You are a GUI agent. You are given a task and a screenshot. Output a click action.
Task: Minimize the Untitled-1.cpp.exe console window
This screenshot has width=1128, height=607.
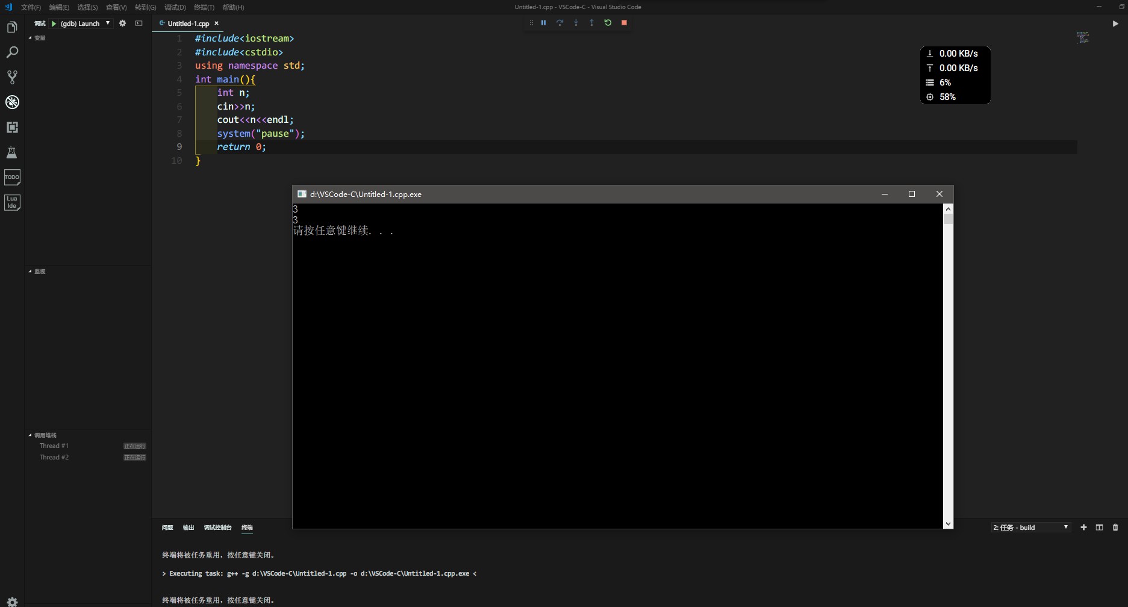(884, 194)
